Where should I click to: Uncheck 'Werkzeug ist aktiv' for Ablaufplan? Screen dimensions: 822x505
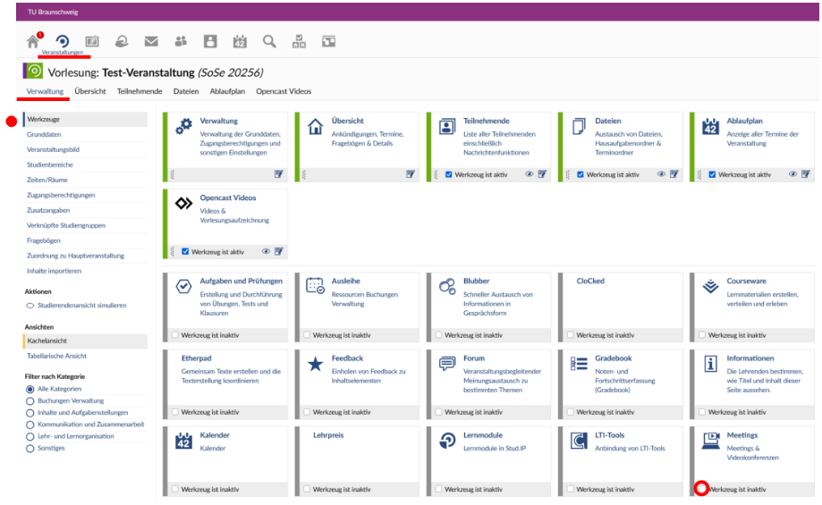click(712, 174)
